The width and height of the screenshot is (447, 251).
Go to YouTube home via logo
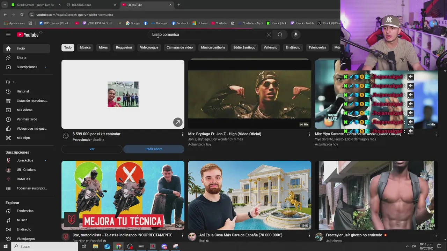point(28,35)
